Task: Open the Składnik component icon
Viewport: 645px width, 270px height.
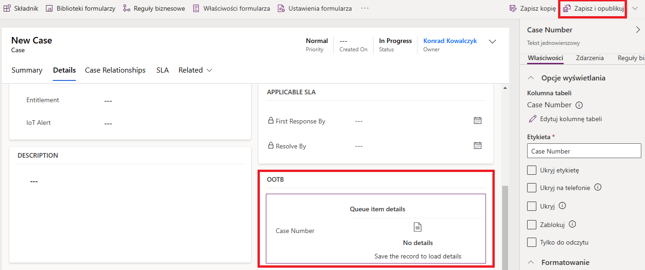Action: [x=7, y=8]
